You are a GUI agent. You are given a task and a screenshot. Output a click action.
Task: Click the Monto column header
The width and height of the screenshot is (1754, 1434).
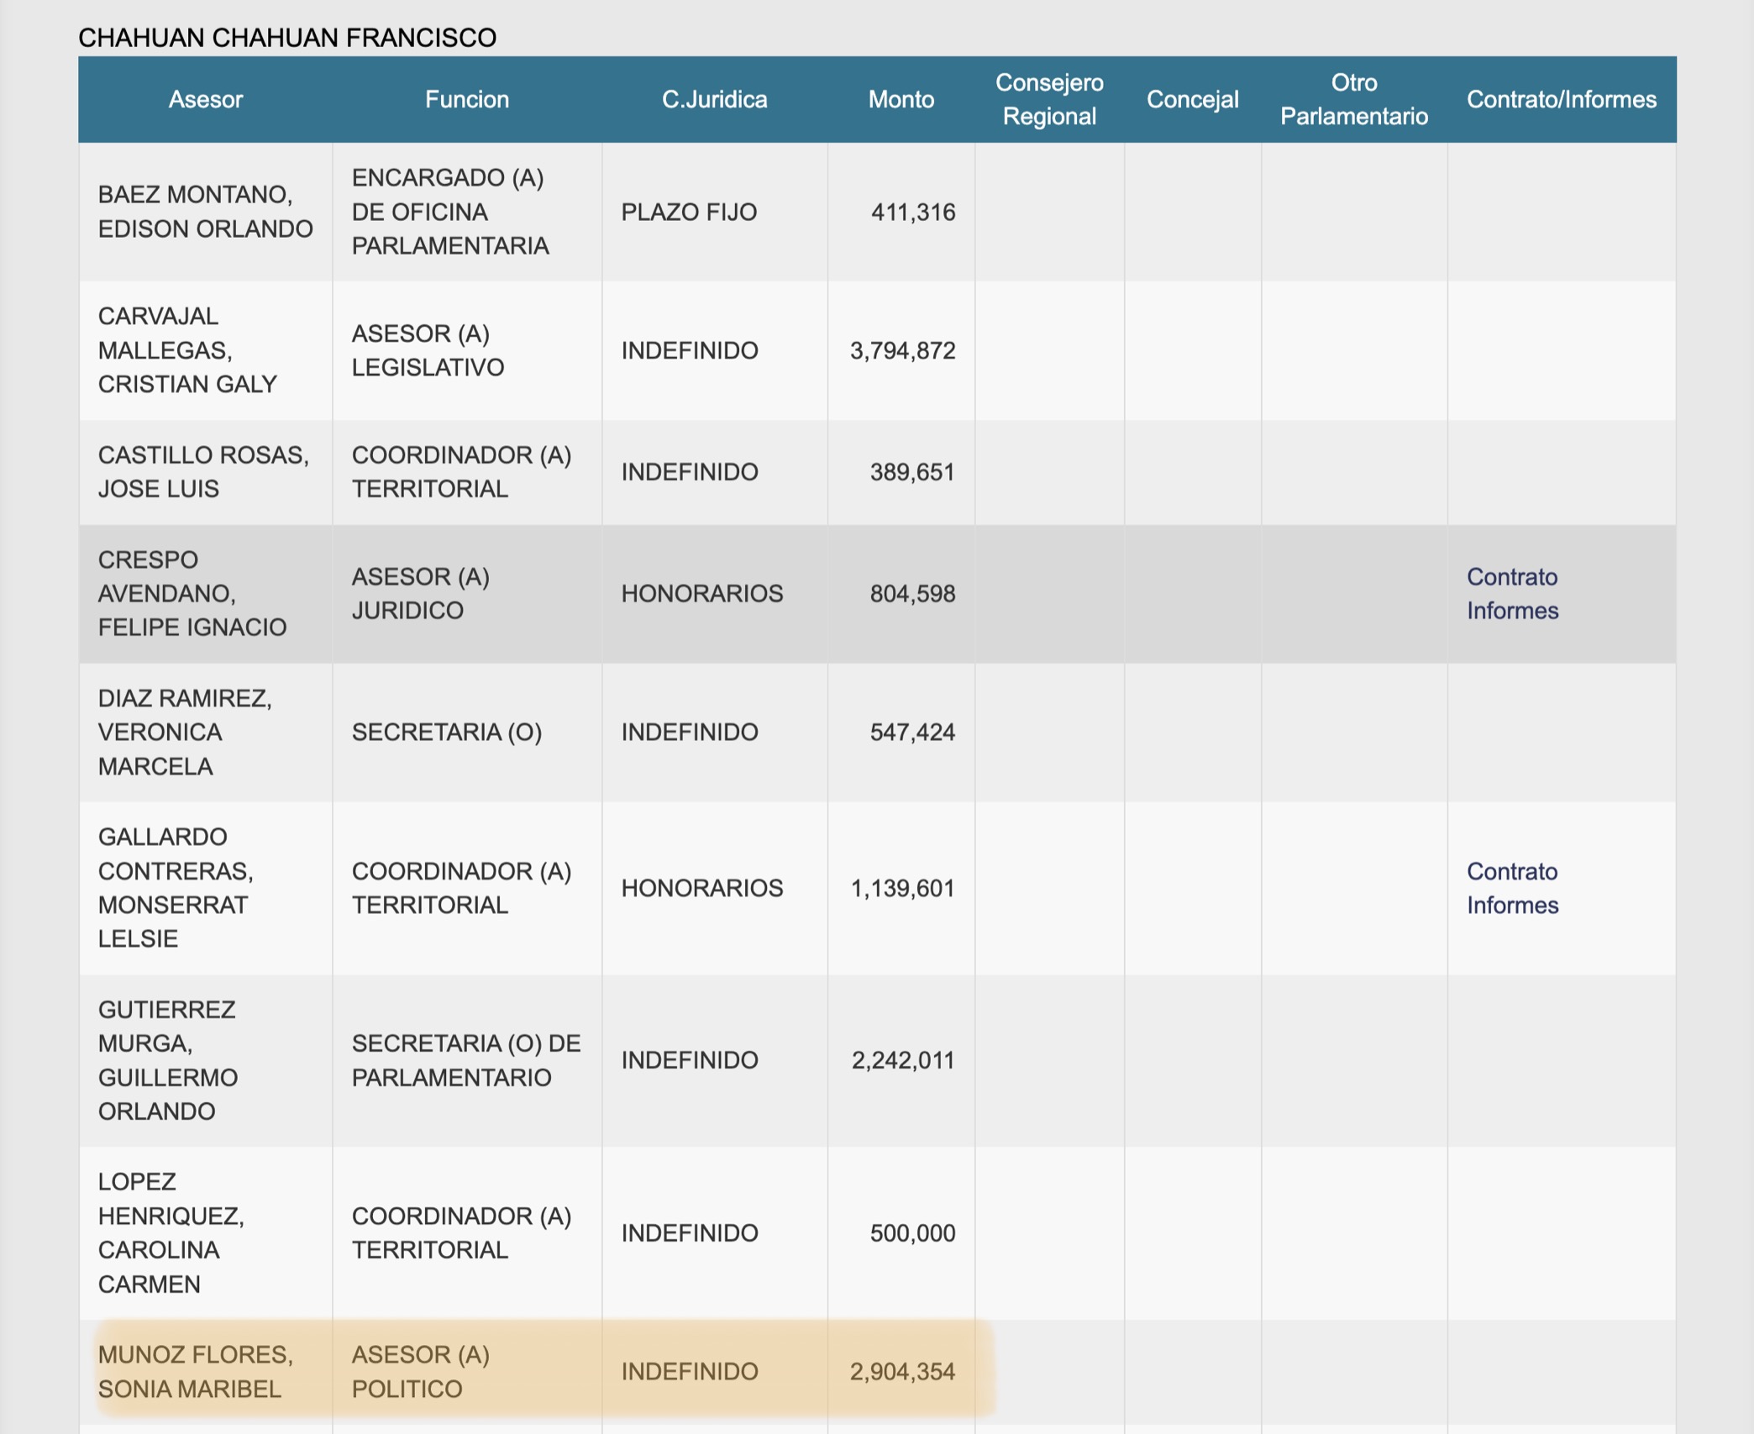(x=901, y=99)
